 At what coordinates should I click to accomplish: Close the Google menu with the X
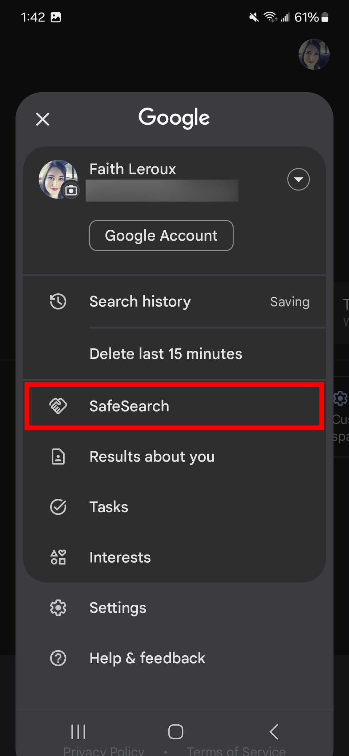tap(42, 119)
